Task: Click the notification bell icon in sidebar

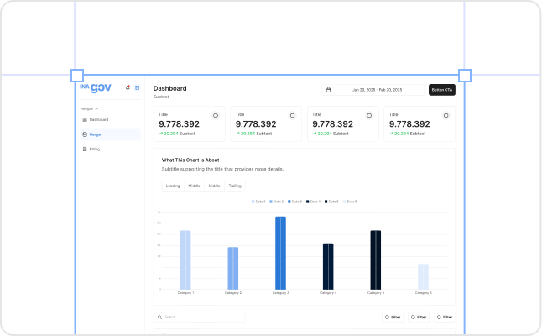Action: [x=128, y=87]
